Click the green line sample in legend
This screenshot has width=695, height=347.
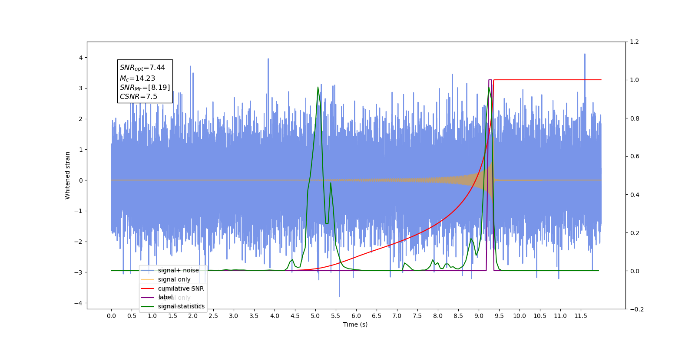148,306
